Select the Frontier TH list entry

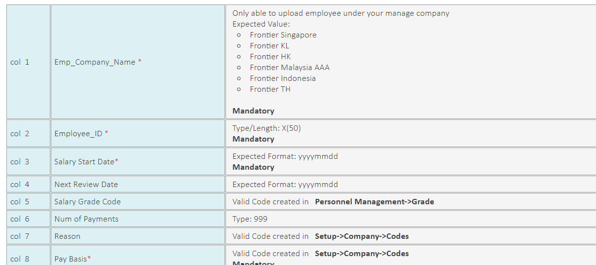tap(270, 89)
